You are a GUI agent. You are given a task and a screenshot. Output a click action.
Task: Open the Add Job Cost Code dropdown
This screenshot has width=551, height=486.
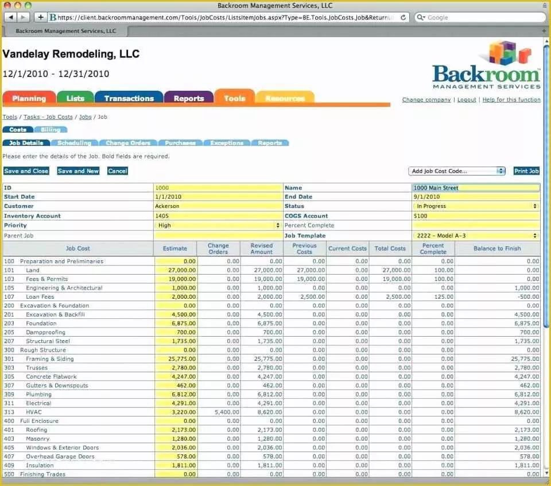click(x=456, y=171)
